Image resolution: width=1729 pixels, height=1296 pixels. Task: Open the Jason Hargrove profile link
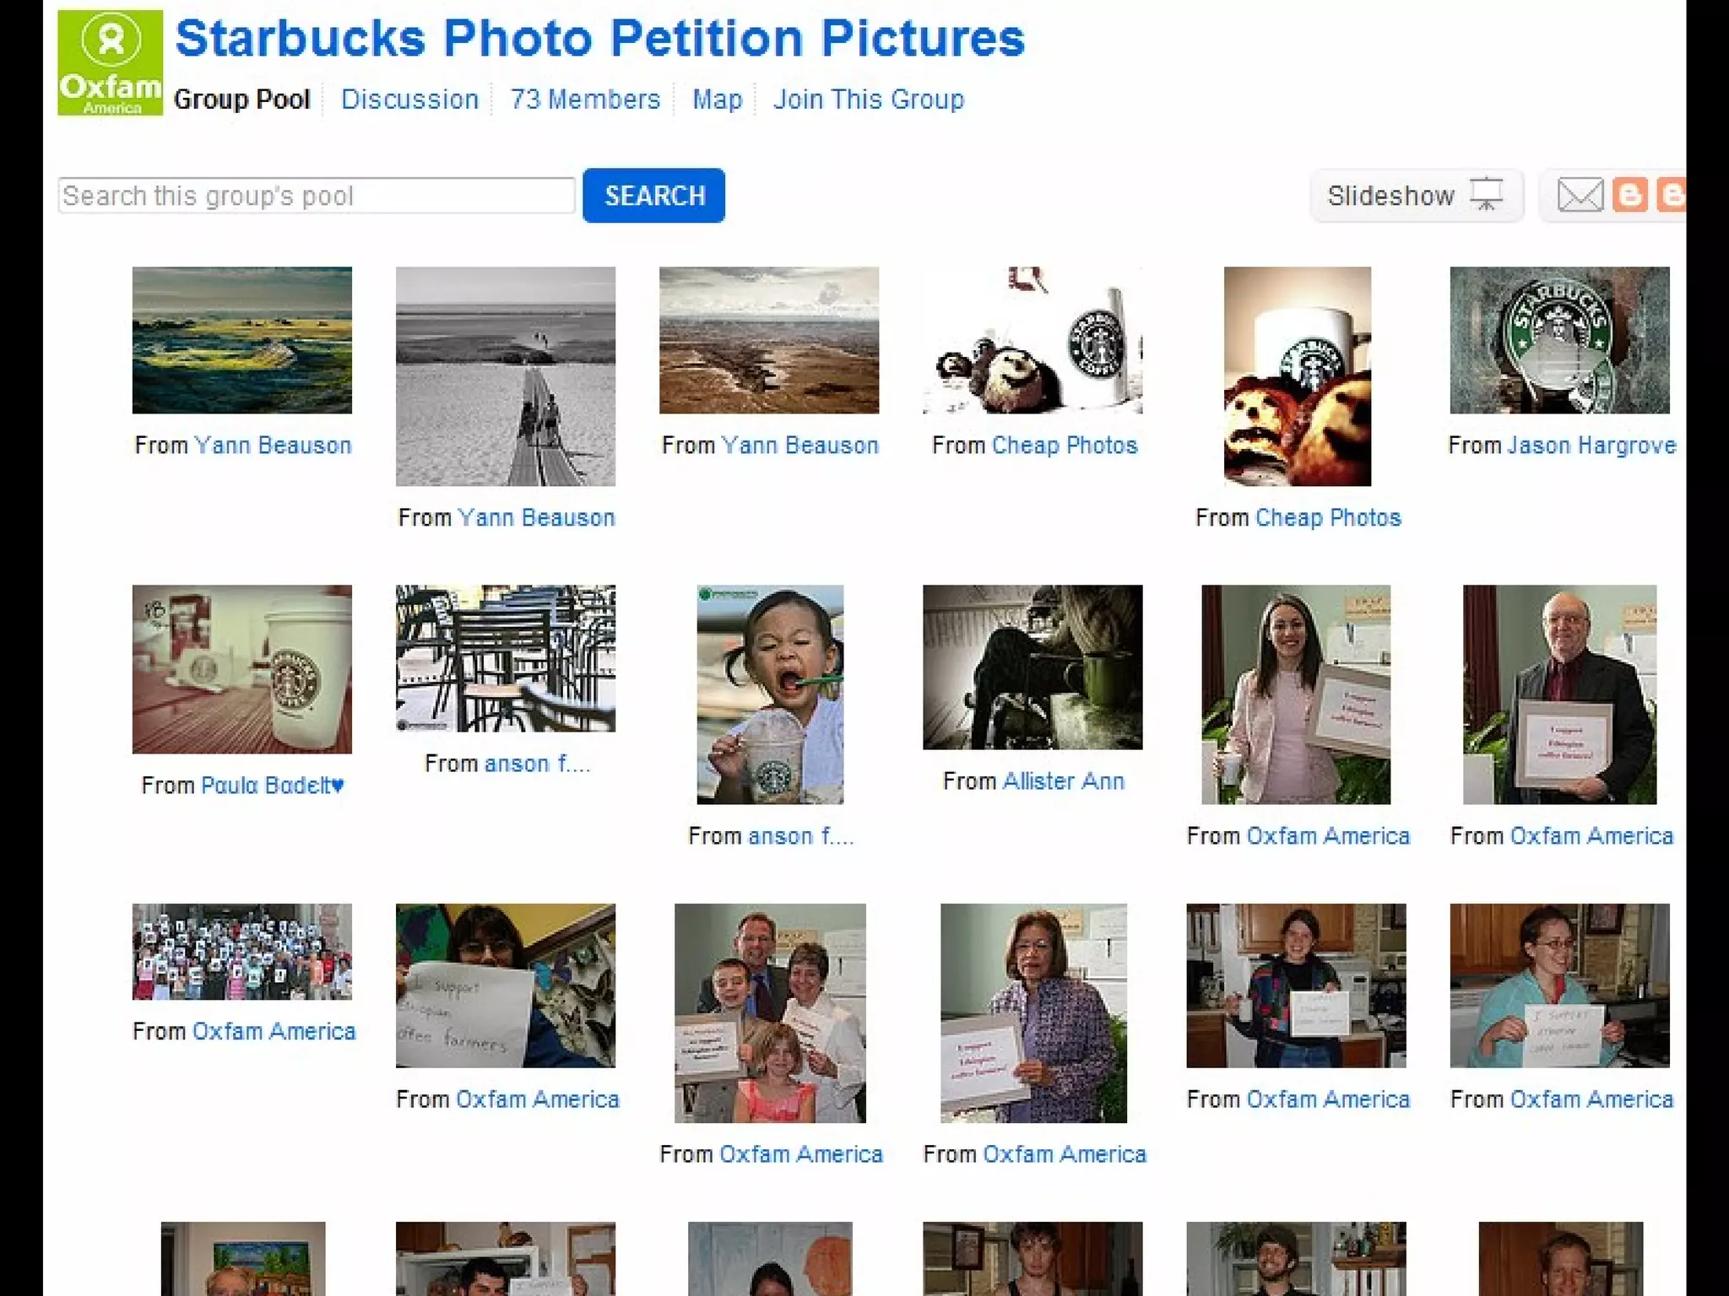(x=1591, y=445)
